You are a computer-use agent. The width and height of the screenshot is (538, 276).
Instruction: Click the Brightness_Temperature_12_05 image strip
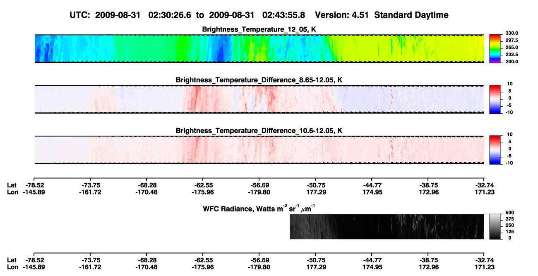(259, 49)
